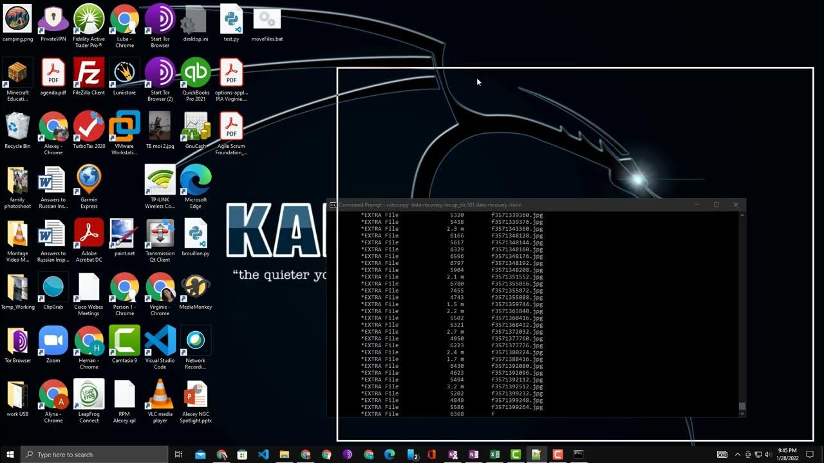Open the notification center
Screen dimensions: 824x463
click(810, 454)
